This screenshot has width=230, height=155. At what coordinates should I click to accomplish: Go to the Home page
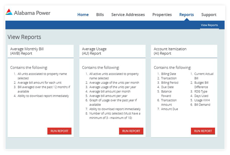click(83, 15)
